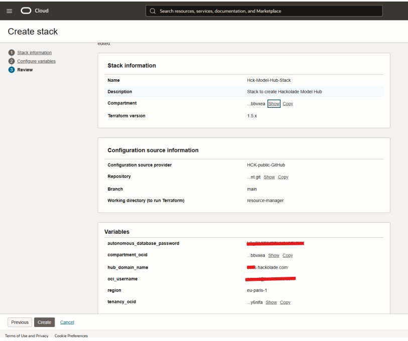408x341 pixels.
Task: Copy the Compartment OCID
Action: (288, 104)
